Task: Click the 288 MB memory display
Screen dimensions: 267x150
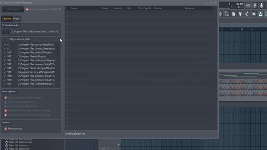Action: coord(239,4)
